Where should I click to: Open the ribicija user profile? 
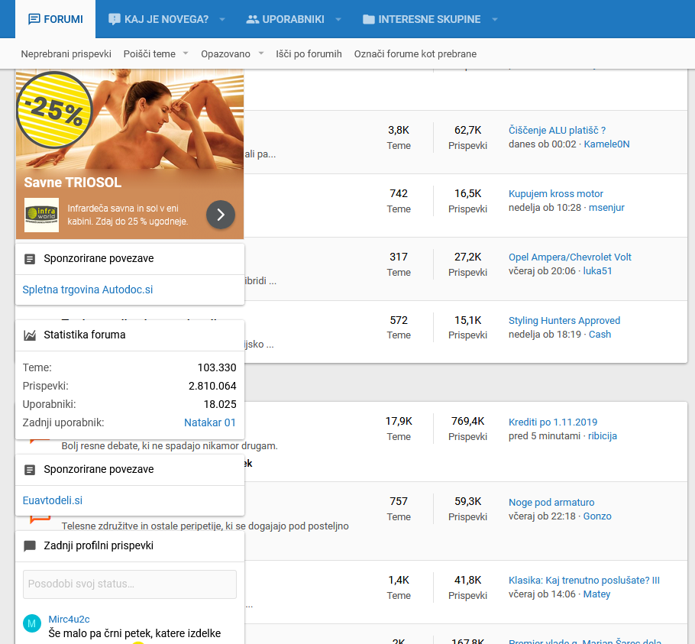pyautogui.click(x=603, y=435)
